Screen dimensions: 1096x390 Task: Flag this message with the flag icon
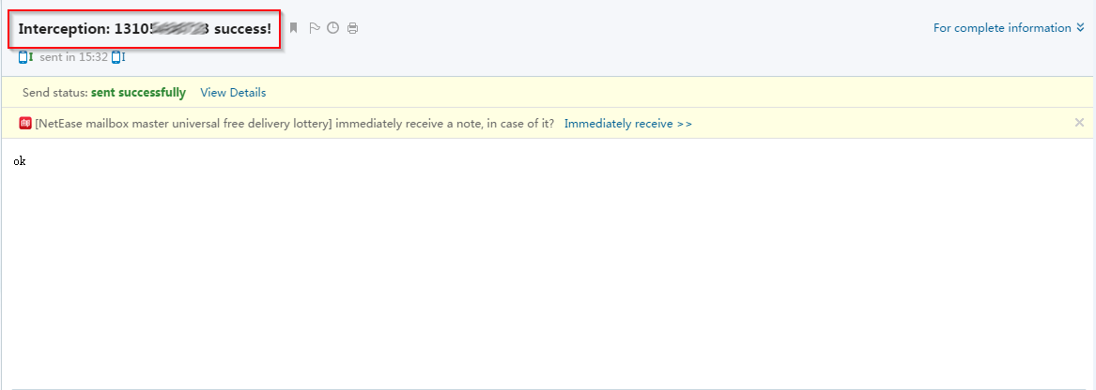click(x=315, y=28)
